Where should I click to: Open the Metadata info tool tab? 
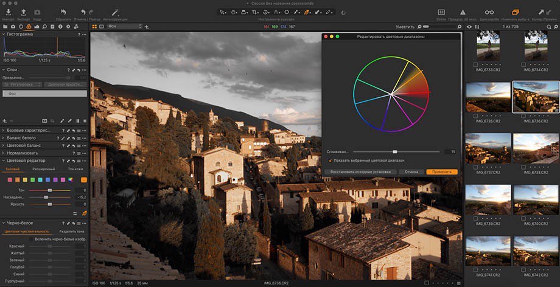(x=60, y=27)
